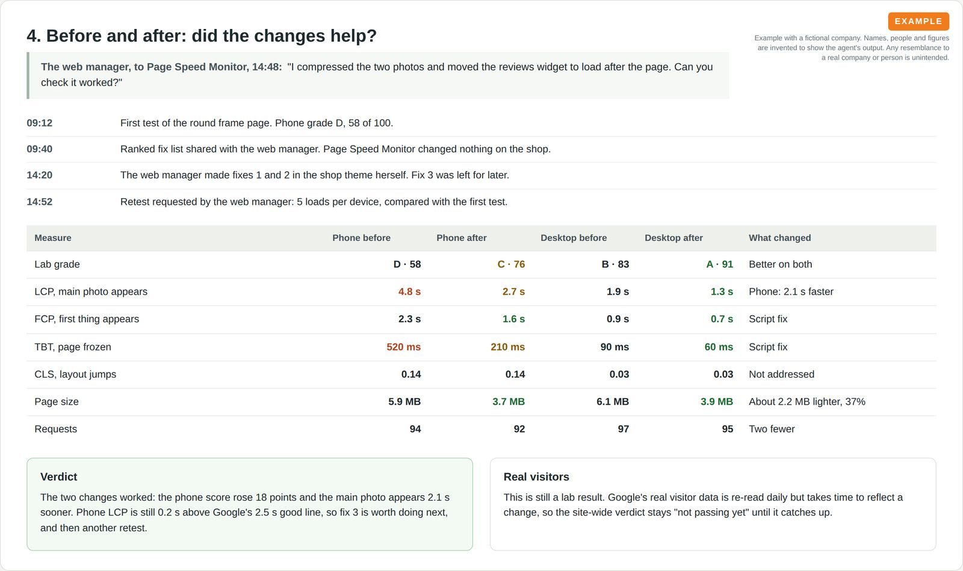Click the 'Phone after' column header
The image size is (963, 571).
click(x=462, y=238)
